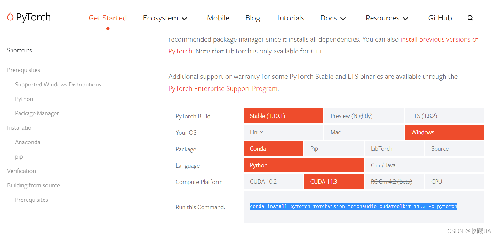The image size is (496, 237).
Task: Select the Pip package option
Action: pyautogui.click(x=334, y=149)
